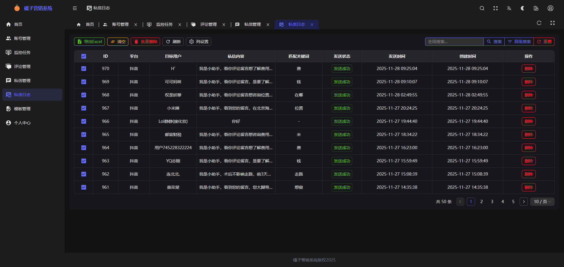Switch to the 评论管理 tab
Screen dimensions: 564x267
point(208,25)
